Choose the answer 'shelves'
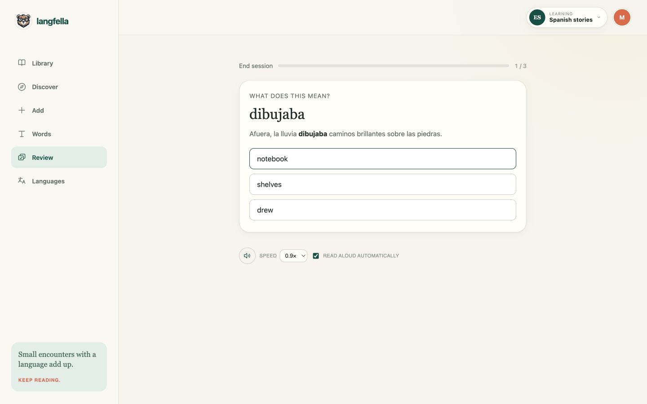 coord(383,184)
